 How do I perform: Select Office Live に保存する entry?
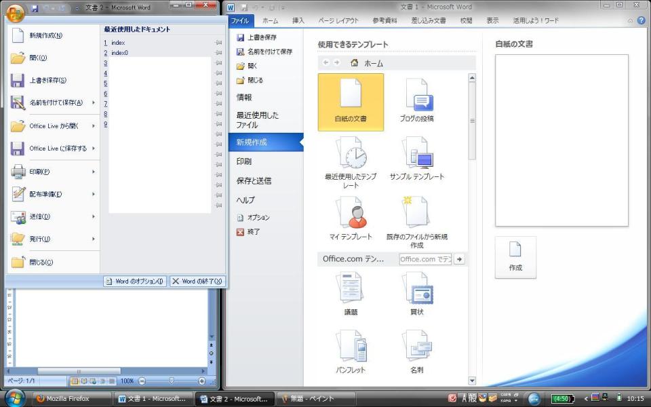(54, 149)
